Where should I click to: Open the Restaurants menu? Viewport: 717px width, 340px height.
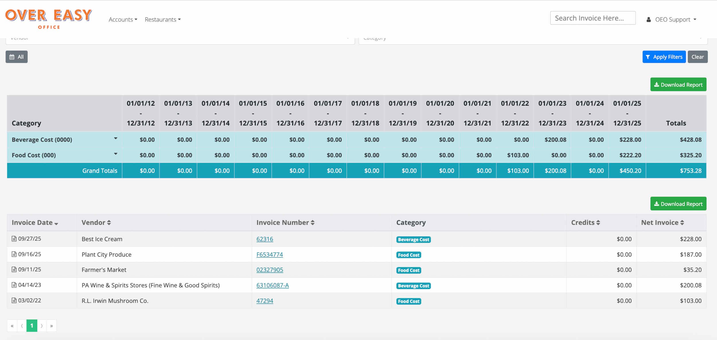click(163, 20)
